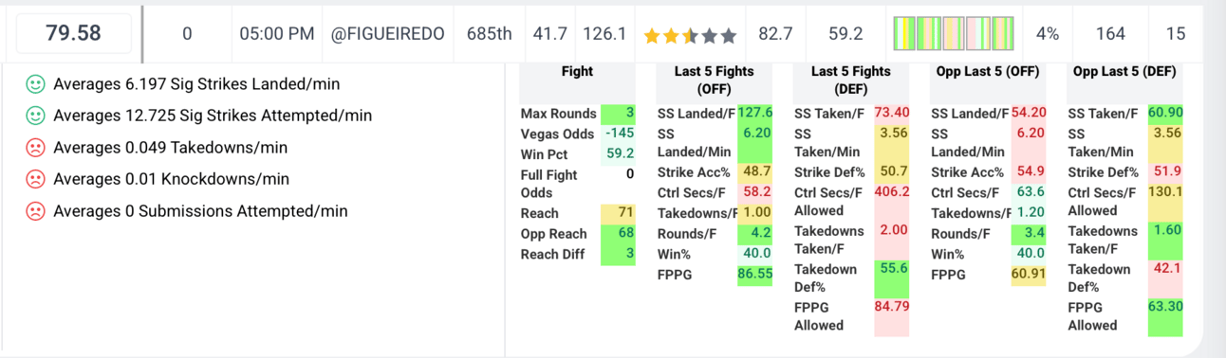The height and width of the screenshot is (358, 1226).
Task: Click the smiley icon beside Sig Strikes Attempted
Action: click(35, 116)
